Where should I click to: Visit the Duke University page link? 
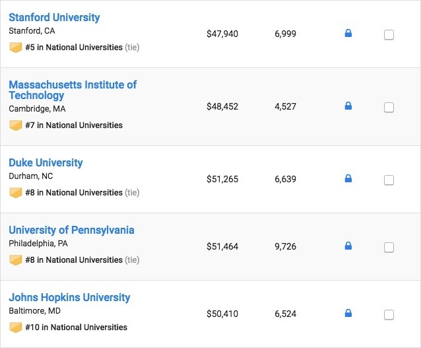pos(46,162)
